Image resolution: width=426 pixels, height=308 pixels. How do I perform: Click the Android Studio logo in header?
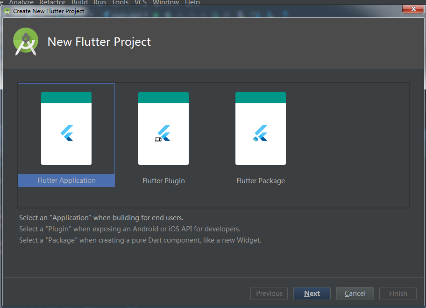[26, 41]
